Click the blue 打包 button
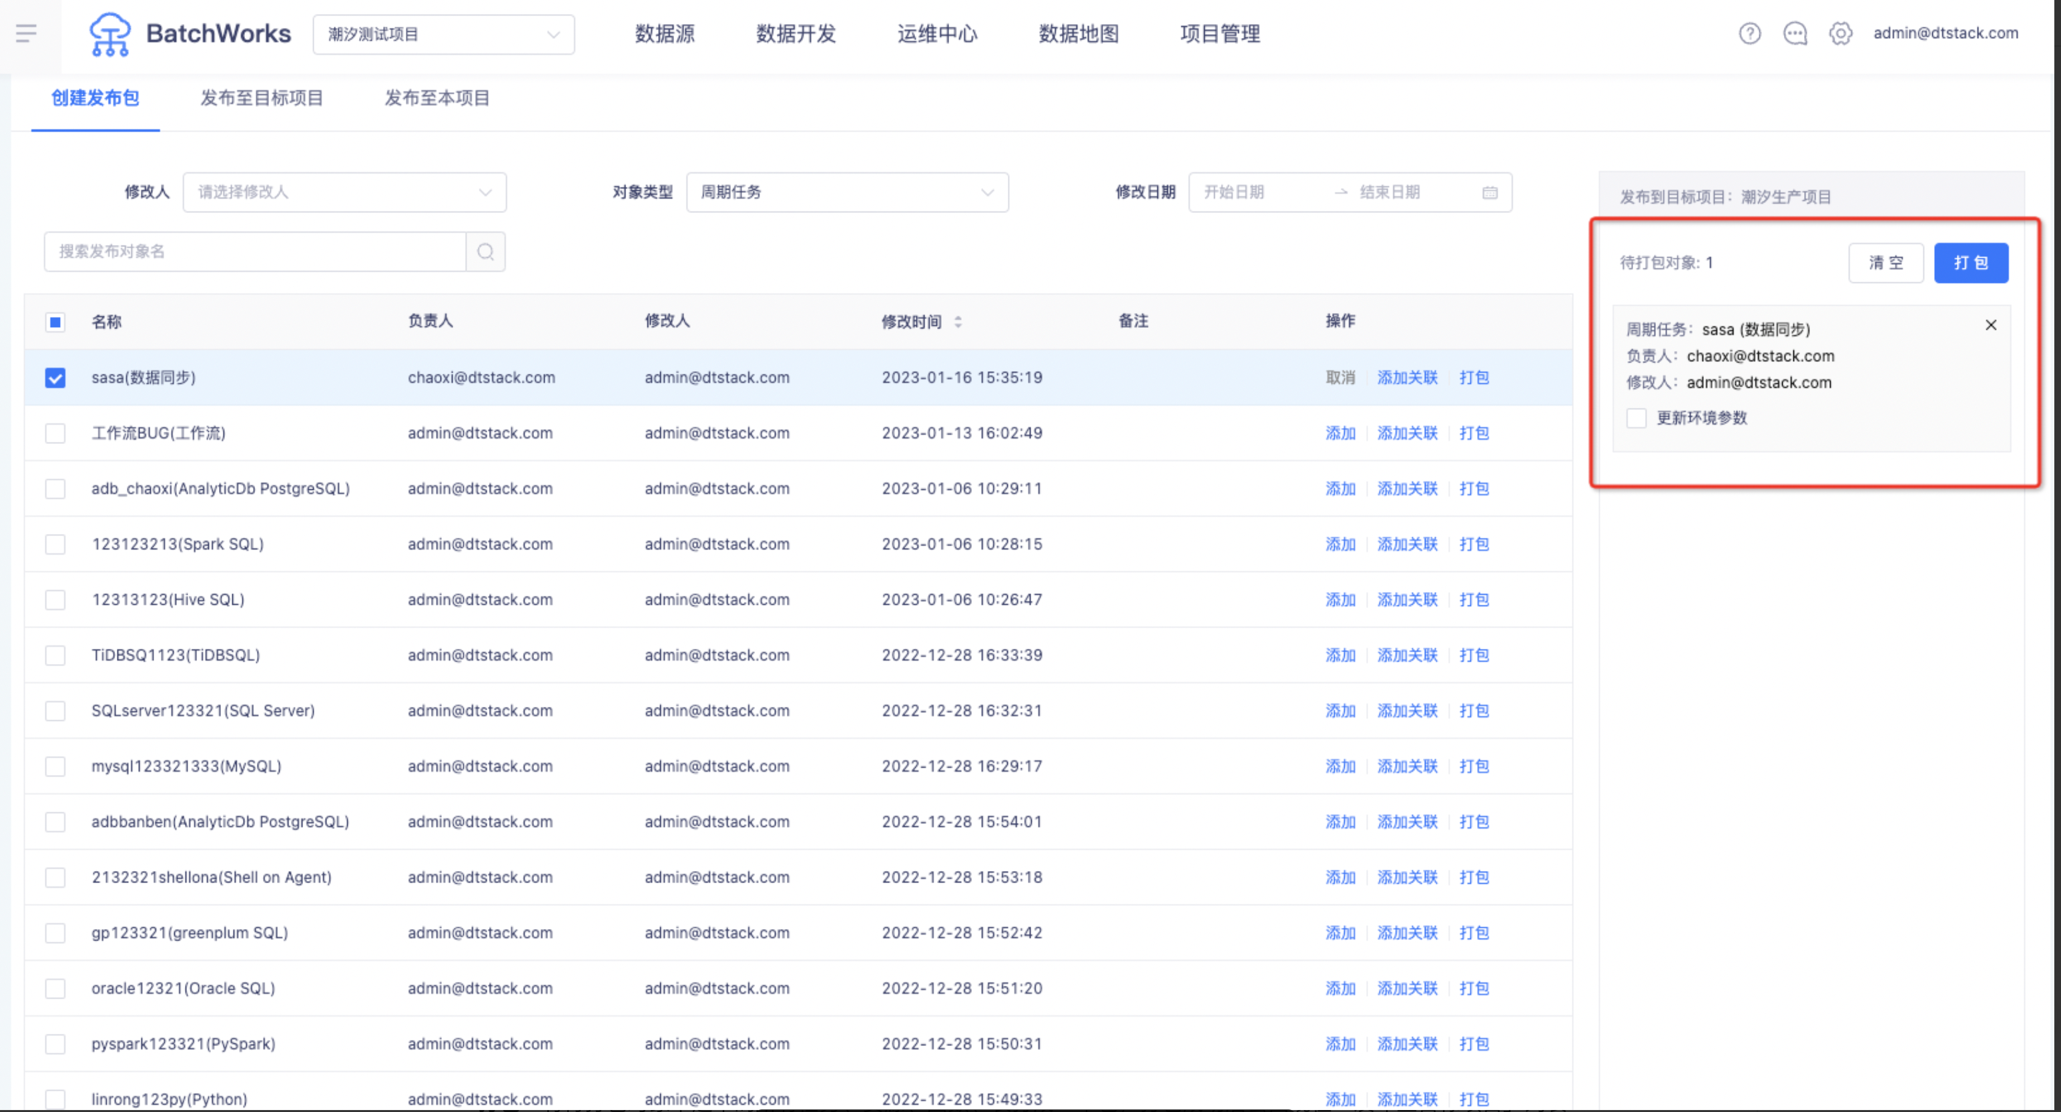Screen dimensions: 2061x1112 (1971, 263)
